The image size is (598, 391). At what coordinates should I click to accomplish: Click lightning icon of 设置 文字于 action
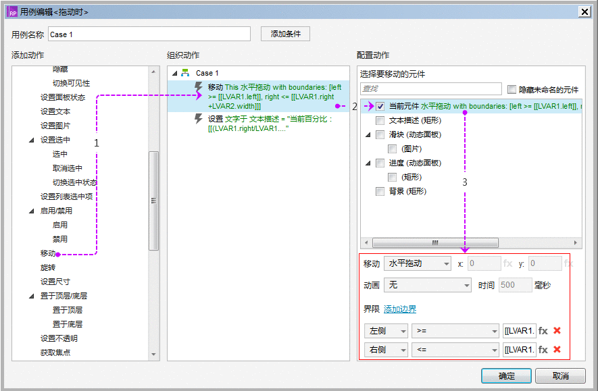(x=198, y=119)
